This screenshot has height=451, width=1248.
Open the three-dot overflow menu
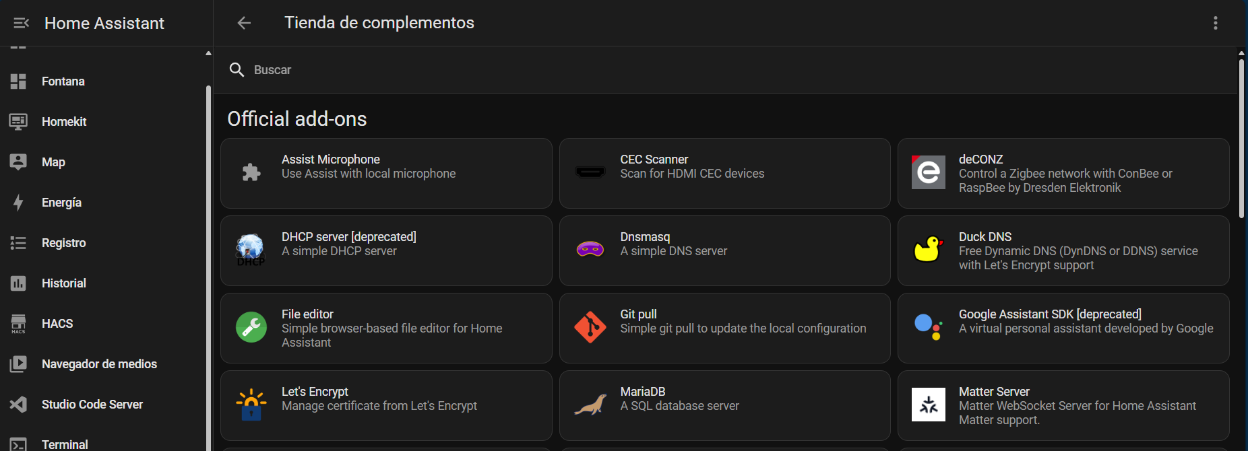(1215, 23)
